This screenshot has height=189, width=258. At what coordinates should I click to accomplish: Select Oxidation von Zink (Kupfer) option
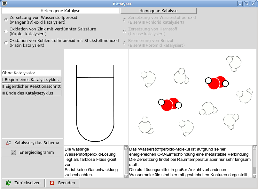click(x=6, y=31)
